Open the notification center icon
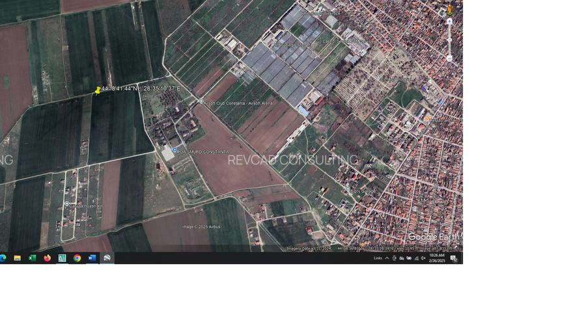The width and height of the screenshot is (586, 329). tap(454, 258)
